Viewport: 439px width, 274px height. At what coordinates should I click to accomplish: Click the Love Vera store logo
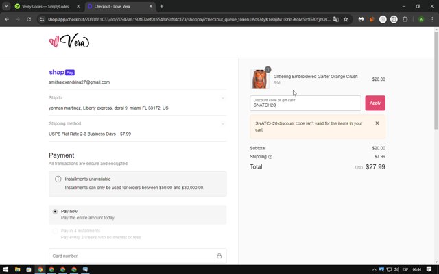69,41
